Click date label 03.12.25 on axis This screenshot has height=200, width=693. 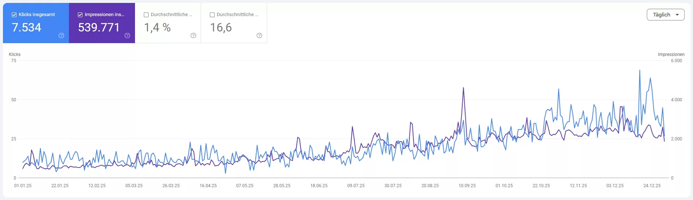coord(615,186)
